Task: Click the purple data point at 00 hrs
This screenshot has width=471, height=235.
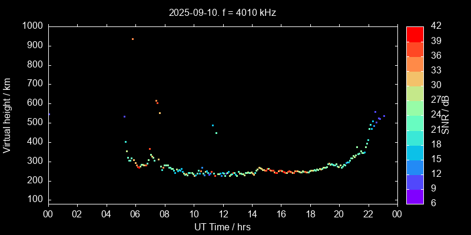Action: tap(49, 114)
